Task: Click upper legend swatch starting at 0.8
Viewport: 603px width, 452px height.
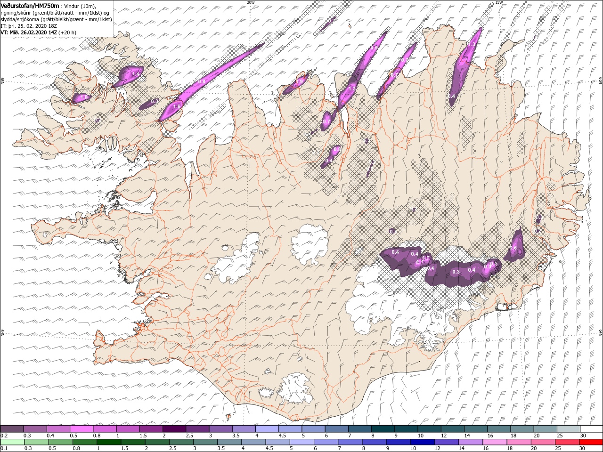Action: tap(104, 429)
